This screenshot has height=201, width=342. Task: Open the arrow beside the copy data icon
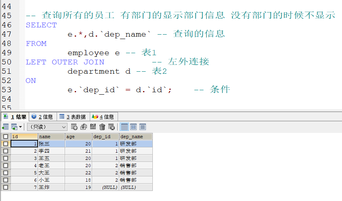[x=20, y=127]
